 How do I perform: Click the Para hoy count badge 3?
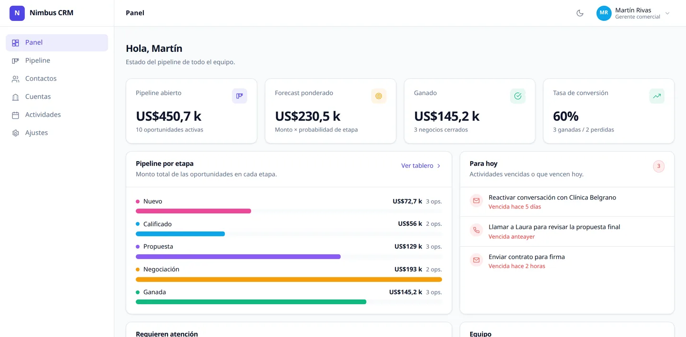click(x=659, y=166)
